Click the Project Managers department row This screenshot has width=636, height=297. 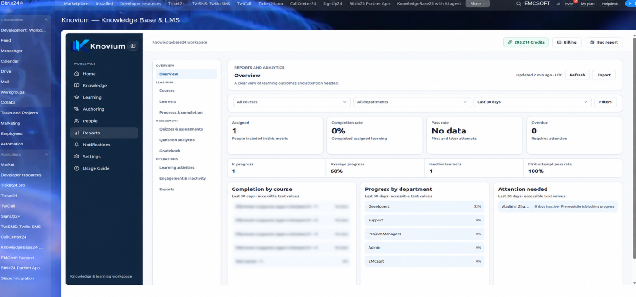(x=424, y=234)
